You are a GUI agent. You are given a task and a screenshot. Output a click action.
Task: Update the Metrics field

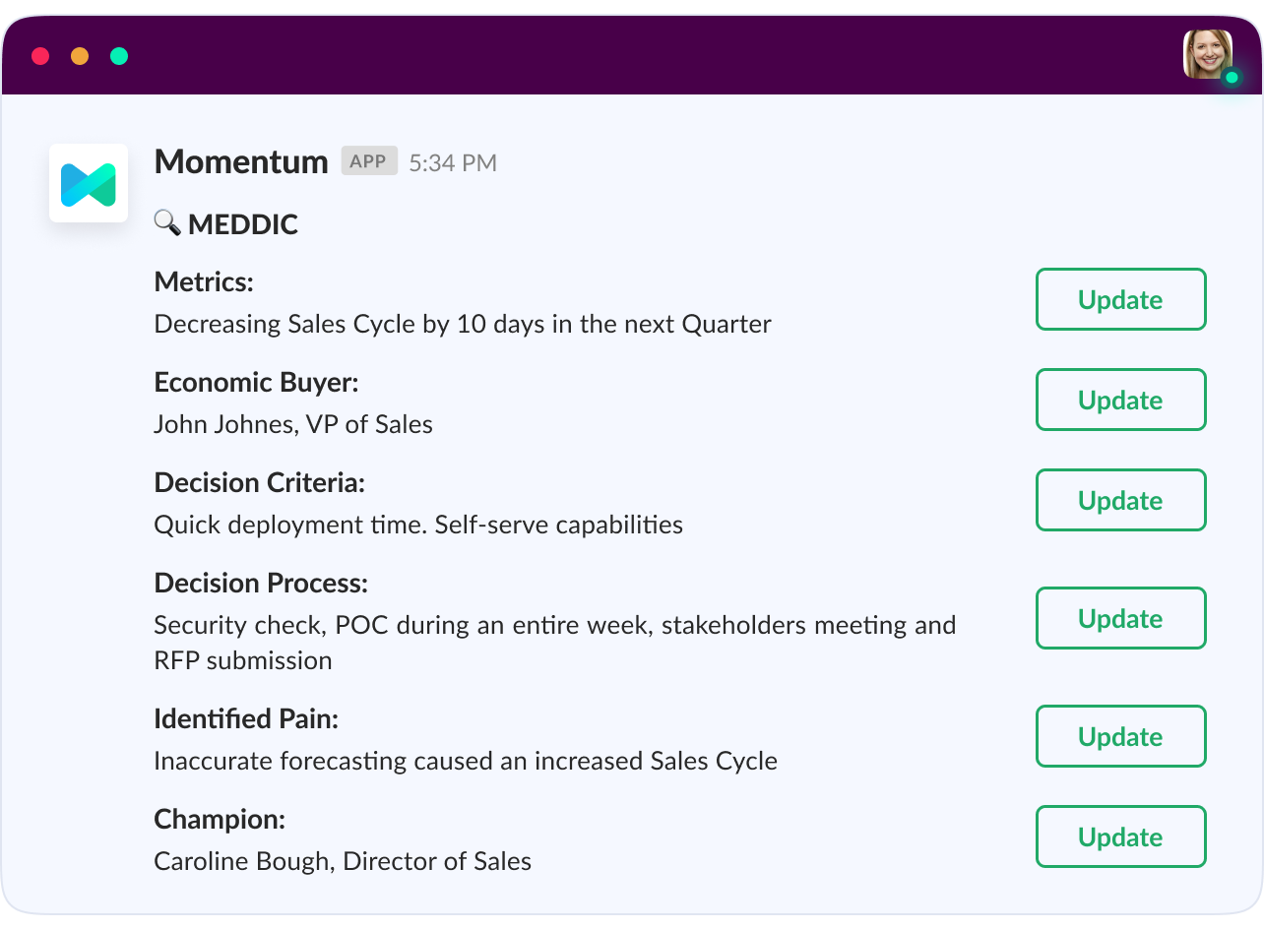[x=1120, y=299]
